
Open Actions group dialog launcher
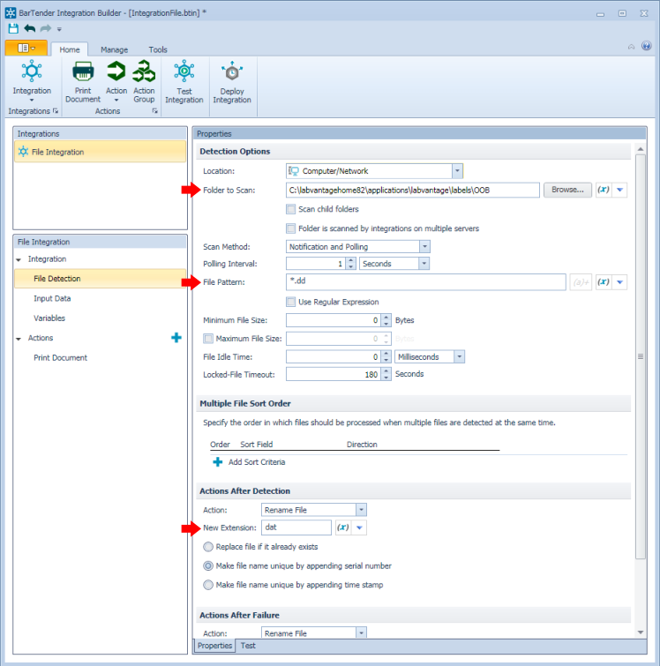pos(155,111)
